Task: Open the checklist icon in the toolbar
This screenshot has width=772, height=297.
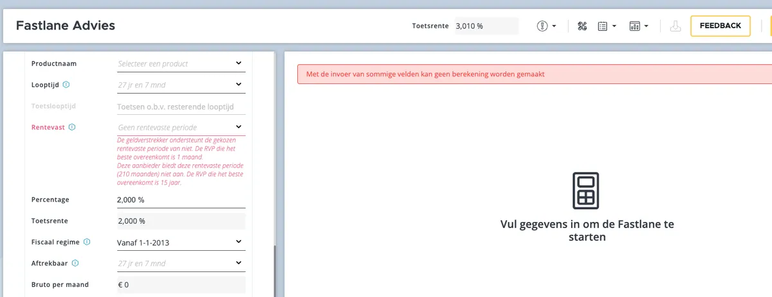Action: point(603,26)
